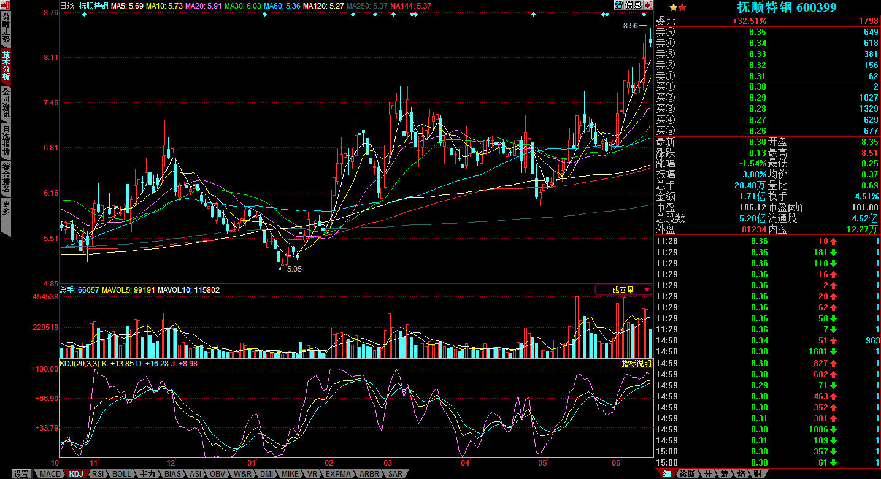881x479 pixels.
Task: Click the 指 indicator icon button
Action: (x=618, y=5)
